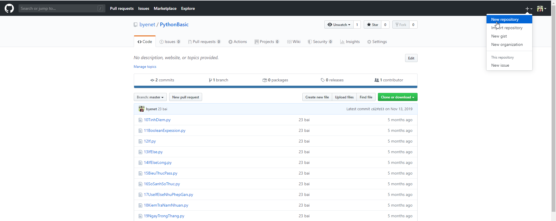This screenshot has width=556, height=221.
Task: Click Create new file button
Action: (317, 97)
